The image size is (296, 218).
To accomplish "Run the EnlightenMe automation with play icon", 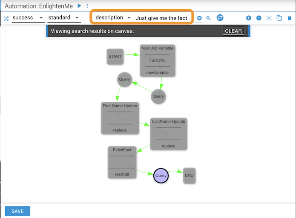I will [x=79, y=6].
